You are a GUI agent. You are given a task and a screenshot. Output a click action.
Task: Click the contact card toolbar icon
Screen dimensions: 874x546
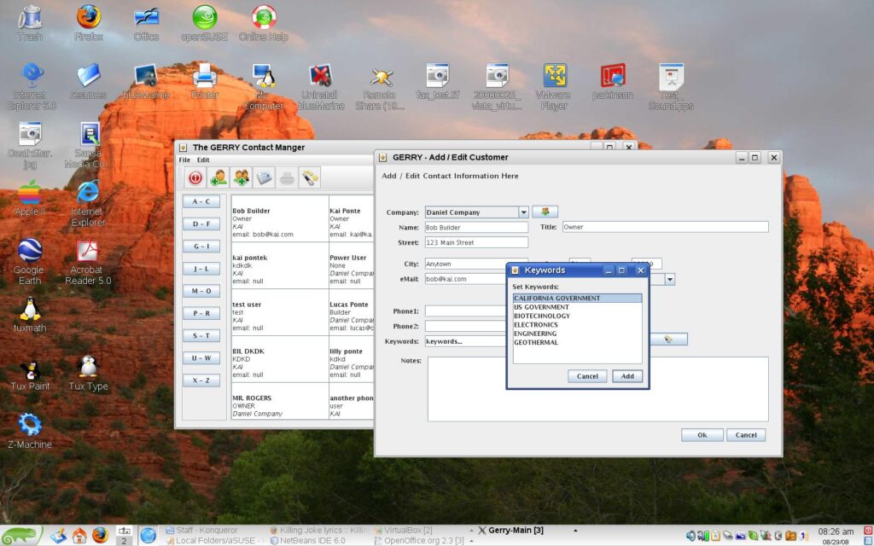coord(264,177)
